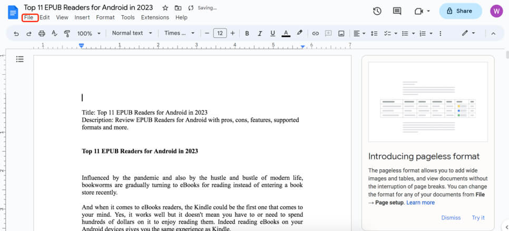Viewport: 509px width, 231px height.
Task: Open the File menu
Action: point(28,17)
